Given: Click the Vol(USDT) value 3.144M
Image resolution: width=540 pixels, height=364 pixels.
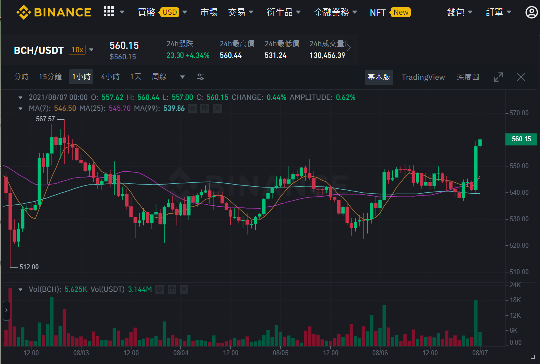Looking at the screenshot, I should pos(140,290).
